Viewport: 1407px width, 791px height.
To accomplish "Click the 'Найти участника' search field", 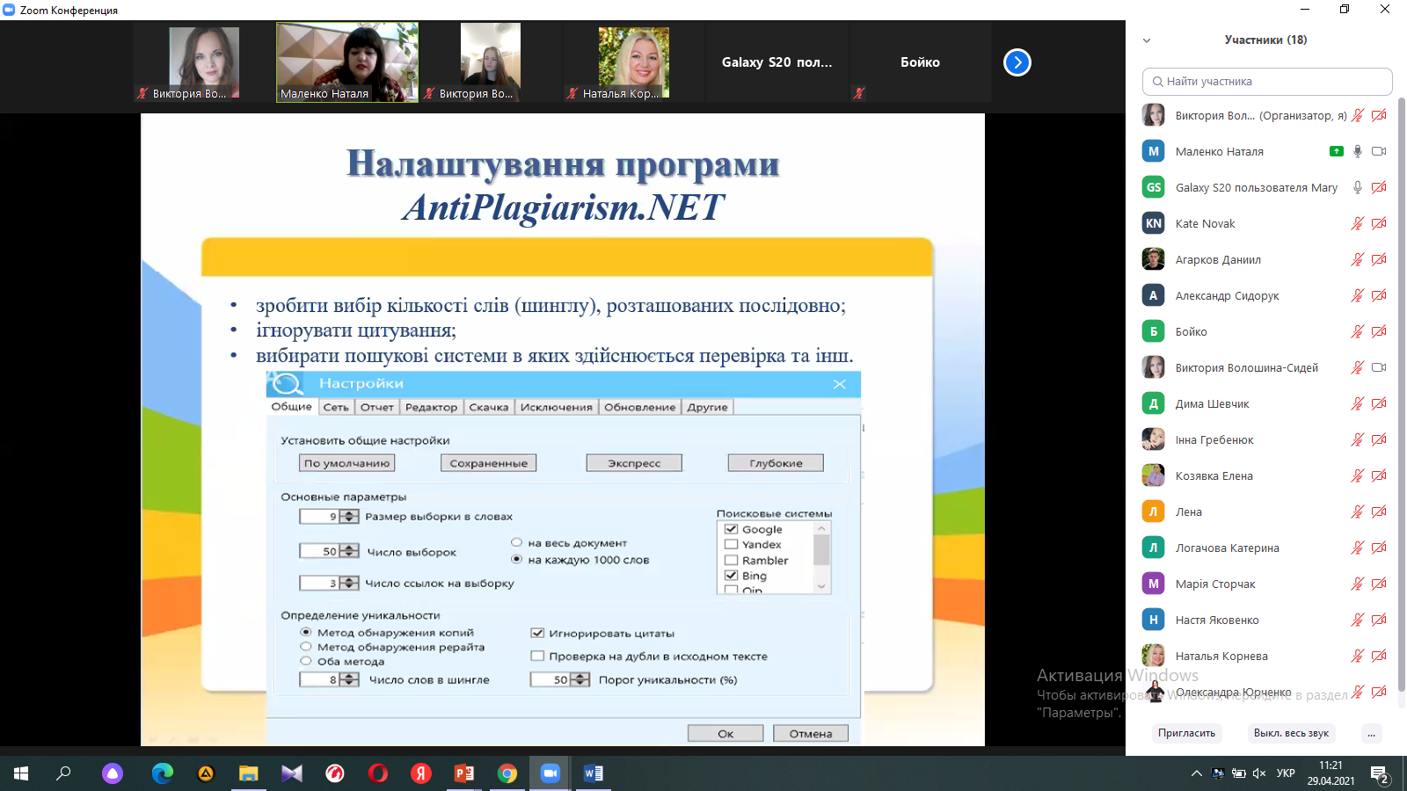I will pyautogui.click(x=1267, y=82).
